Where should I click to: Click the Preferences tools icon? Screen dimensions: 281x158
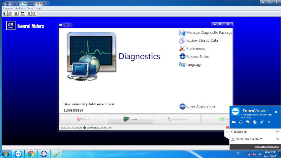tap(182, 48)
